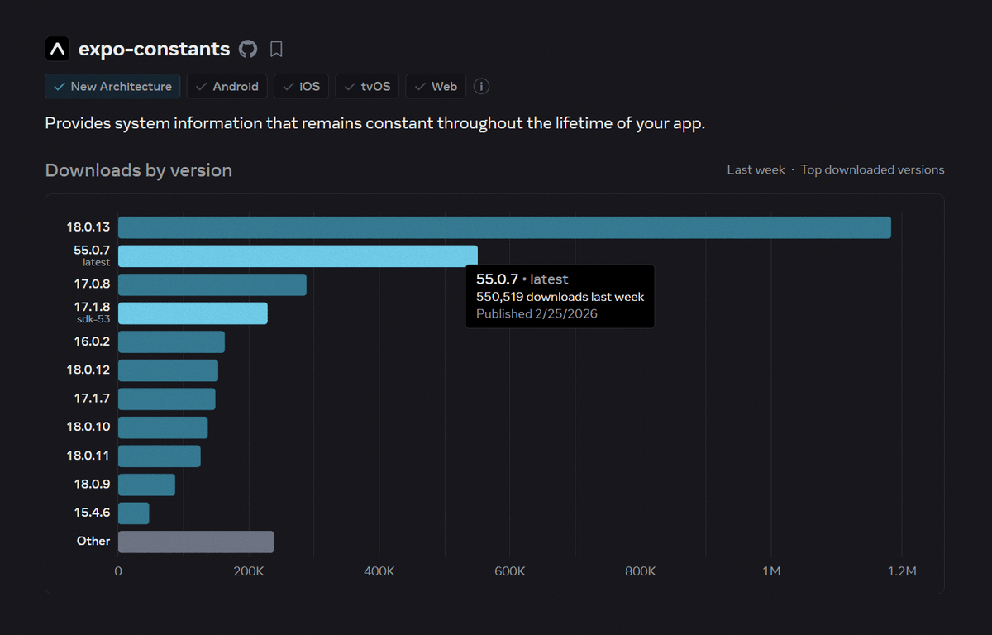Click the 18.0.12 version label
This screenshot has width=992, height=635.
point(88,370)
